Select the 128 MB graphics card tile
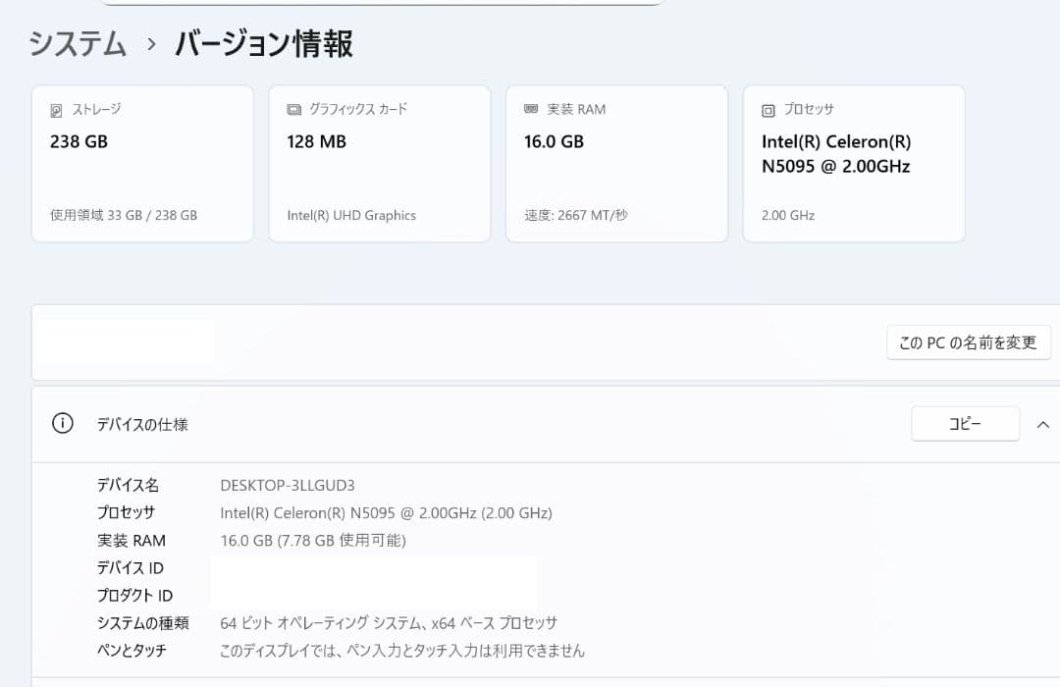This screenshot has height=687, width=1060. coord(379,162)
